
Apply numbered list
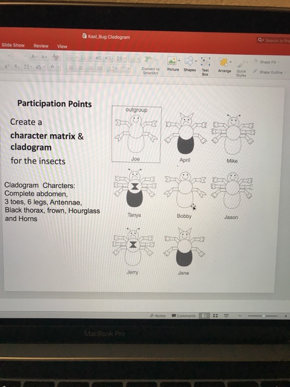tap(84, 58)
